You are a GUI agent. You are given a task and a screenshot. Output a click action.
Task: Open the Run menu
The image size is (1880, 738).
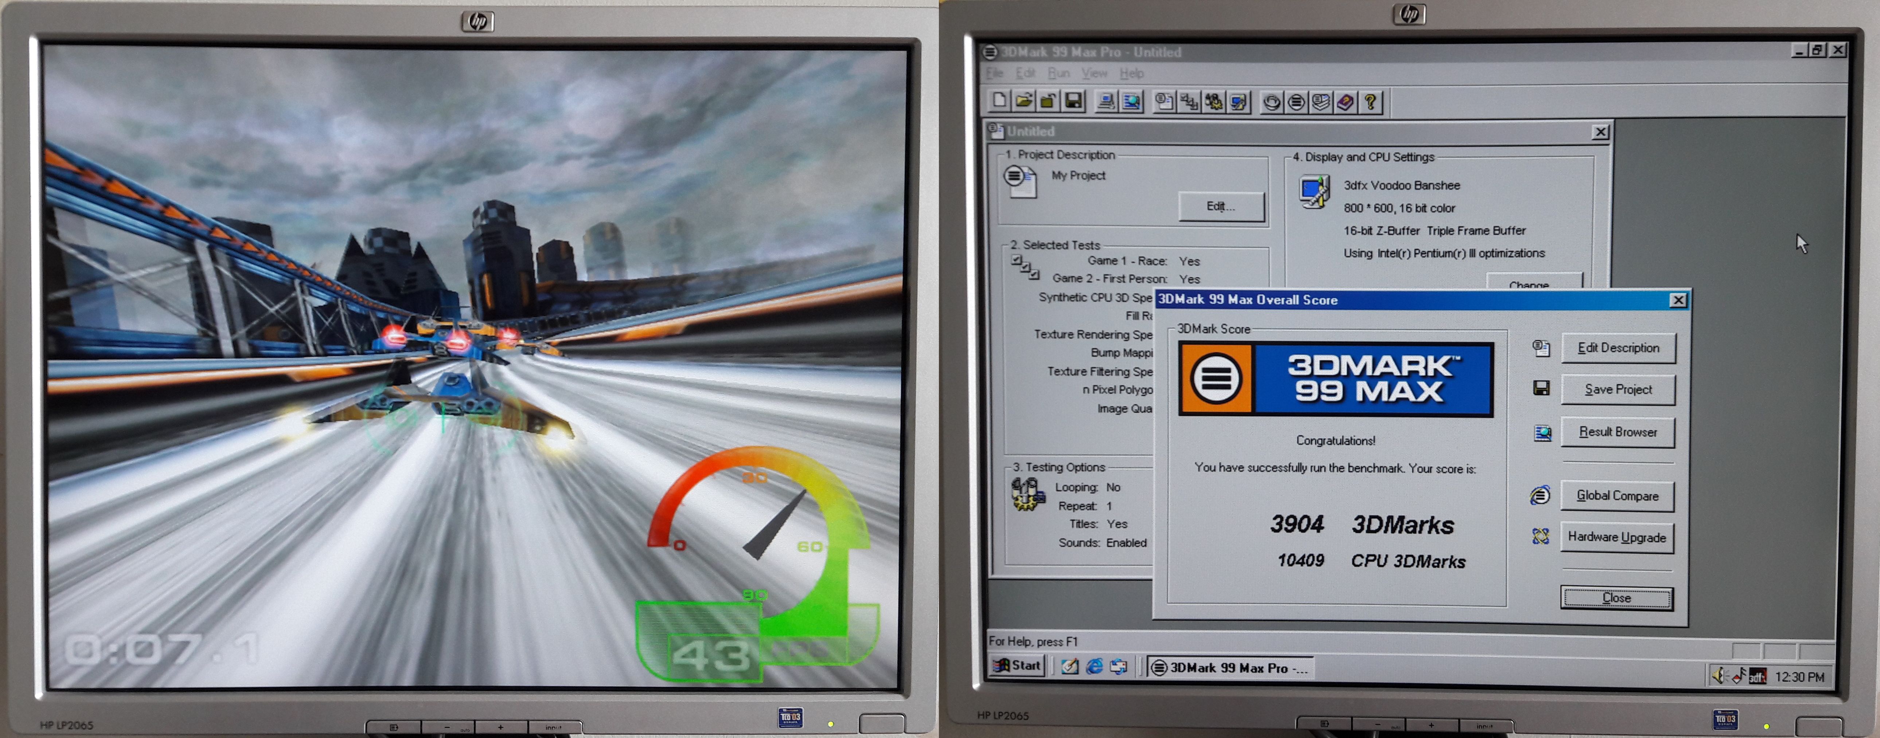(x=1059, y=73)
